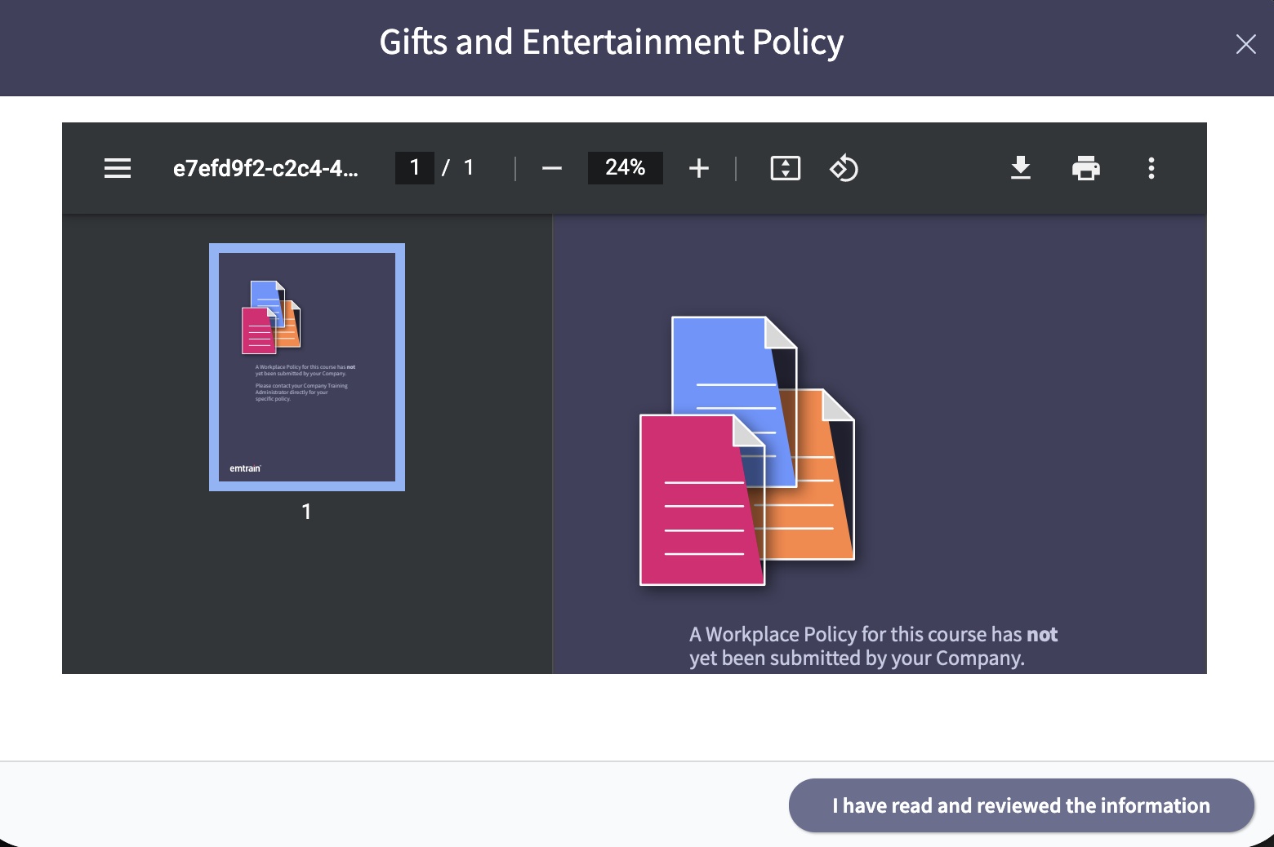This screenshot has height=847, width=1274.
Task: Close the Gifts and Entertainment Policy dialog
Action: (1246, 44)
